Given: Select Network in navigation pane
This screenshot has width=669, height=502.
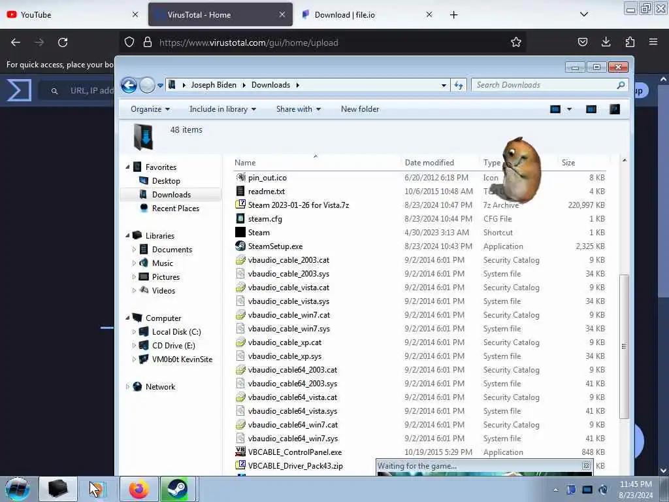Looking at the screenshot, I should (160, 387).
